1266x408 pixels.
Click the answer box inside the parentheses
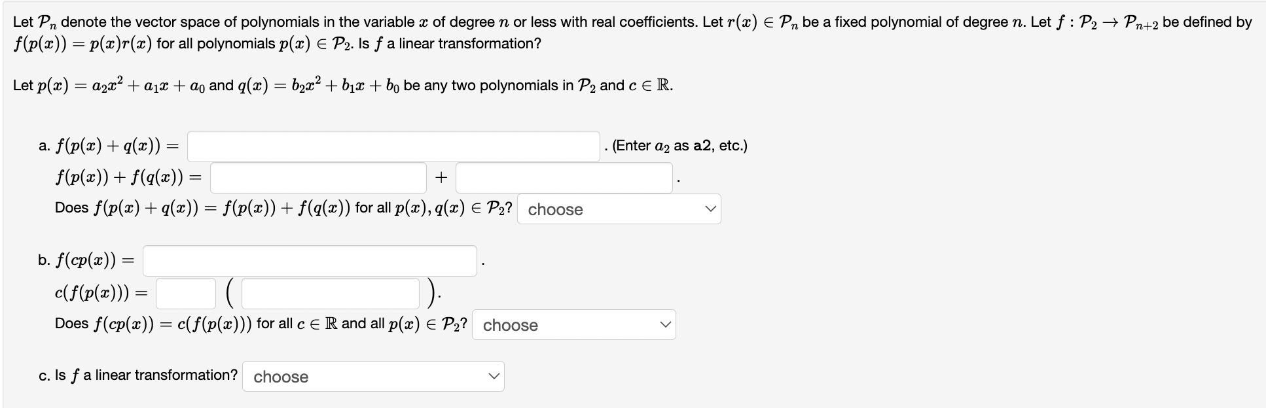click(331, 293)
